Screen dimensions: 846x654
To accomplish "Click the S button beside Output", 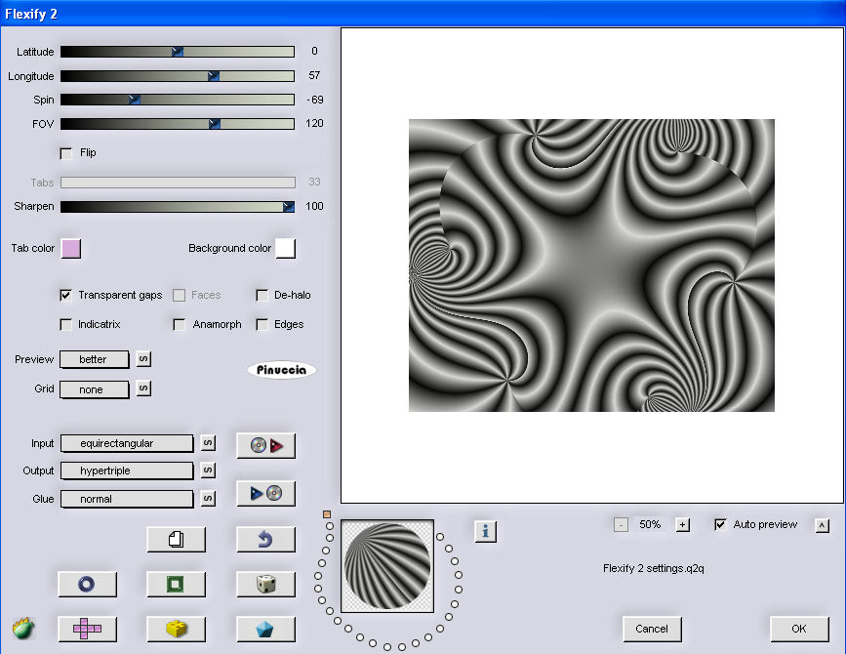I will [x=208, y=470].
